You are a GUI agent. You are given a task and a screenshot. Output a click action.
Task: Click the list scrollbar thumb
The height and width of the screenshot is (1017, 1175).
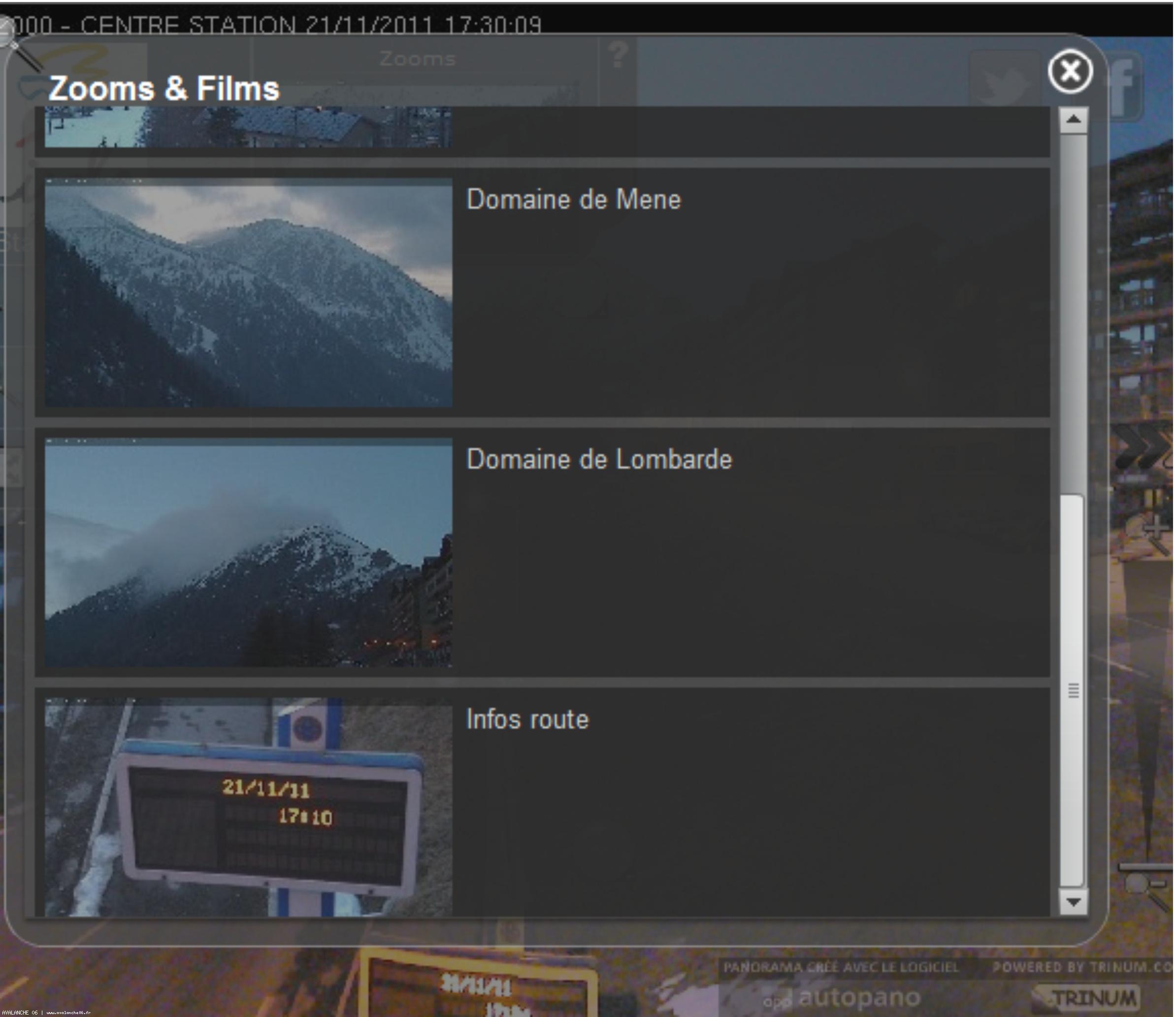click(x=1073, y=691)
